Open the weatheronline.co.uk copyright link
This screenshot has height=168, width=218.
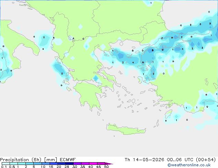click(x=189, y=165)
